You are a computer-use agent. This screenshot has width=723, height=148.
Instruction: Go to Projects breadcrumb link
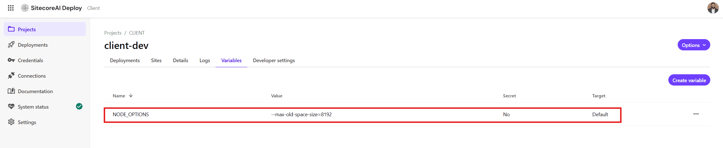(x=113, y=33)
